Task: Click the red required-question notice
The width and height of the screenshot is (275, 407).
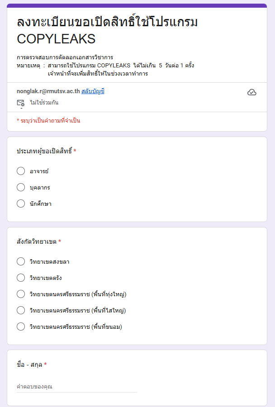Action: point(48,121)
